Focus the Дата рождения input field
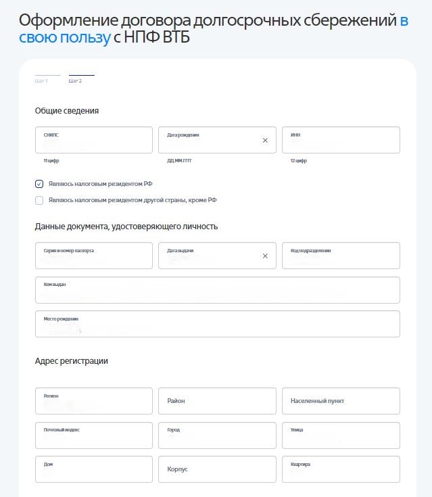The width and height of the screenshot is (432, 497). [x=210, y=141]
